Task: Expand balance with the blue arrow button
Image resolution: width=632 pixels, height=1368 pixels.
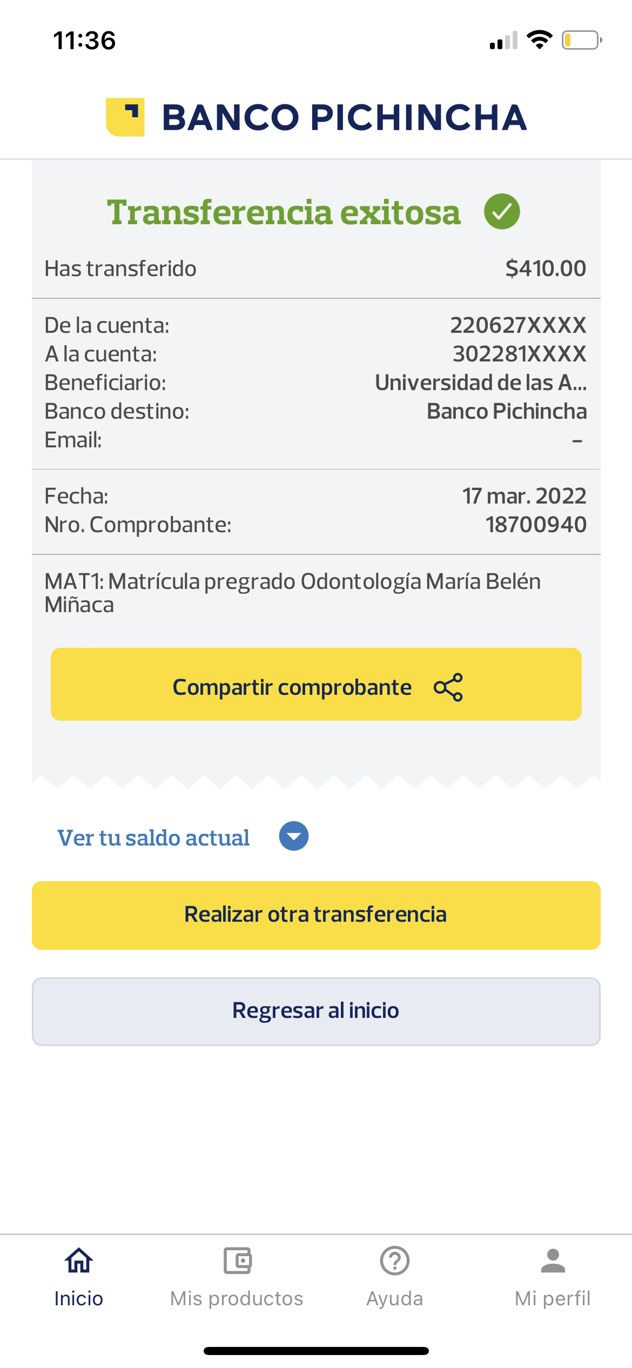Action: (x=294, y=836)
